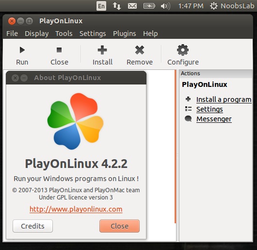Click the Install a program link
This screenshot has width=257, height=250.
coord(224,100)
